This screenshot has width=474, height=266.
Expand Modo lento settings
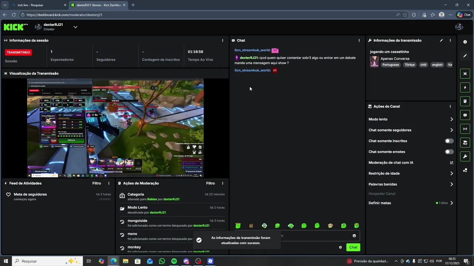451,119
